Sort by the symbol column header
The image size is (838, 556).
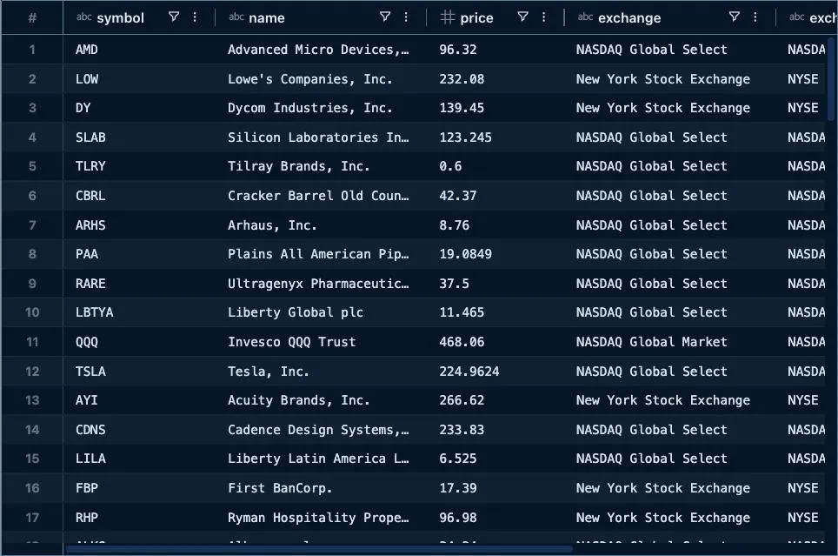pos(120,17)
